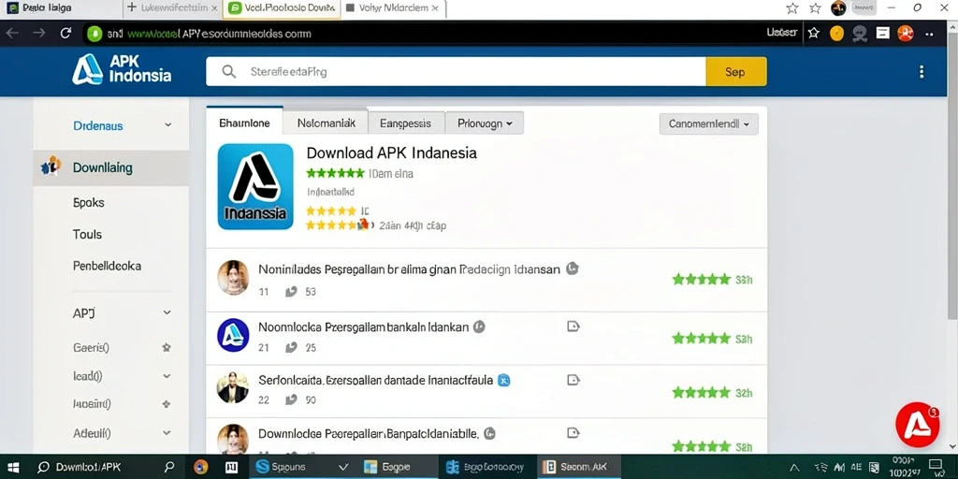Image resolution: width=958 pixels, height=479 pixels.
Task: Open the Download APK Indanesia title link
Action: [392, 152]
